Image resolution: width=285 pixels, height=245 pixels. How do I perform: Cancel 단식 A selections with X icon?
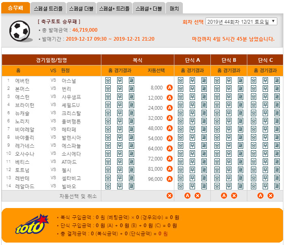click(x=197, y=196)
